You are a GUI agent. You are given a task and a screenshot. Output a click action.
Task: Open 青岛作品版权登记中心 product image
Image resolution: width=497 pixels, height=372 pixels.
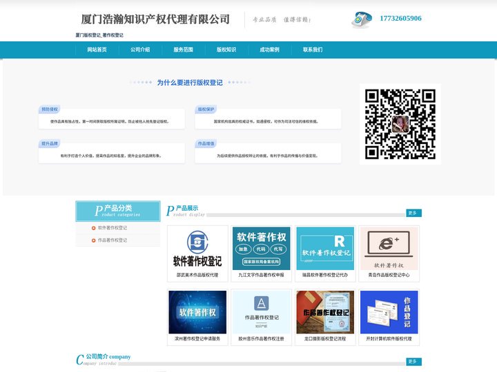[x=389, y=249]
